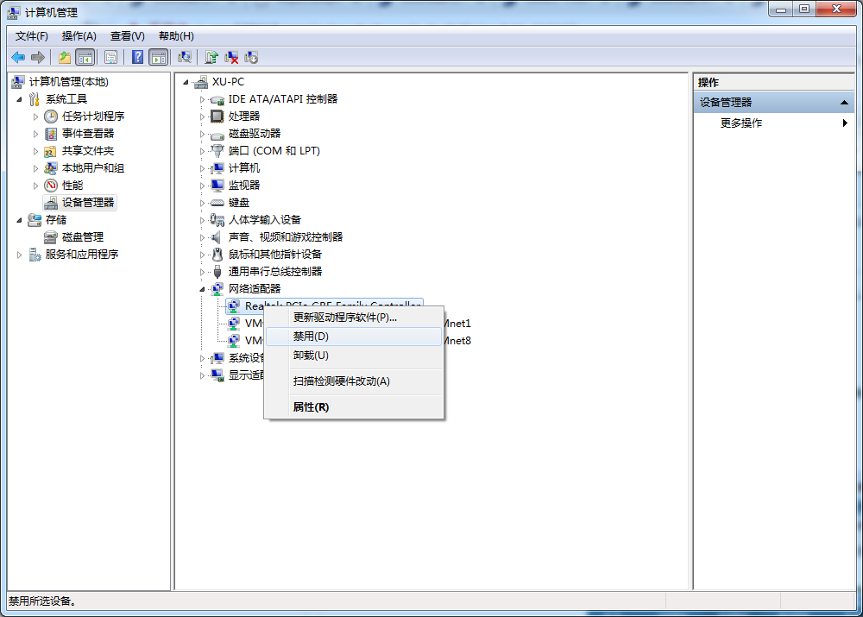Choose 卸载(U) in the context menu
This screenshot has width=863, height=617.
(x=354, y=356)
